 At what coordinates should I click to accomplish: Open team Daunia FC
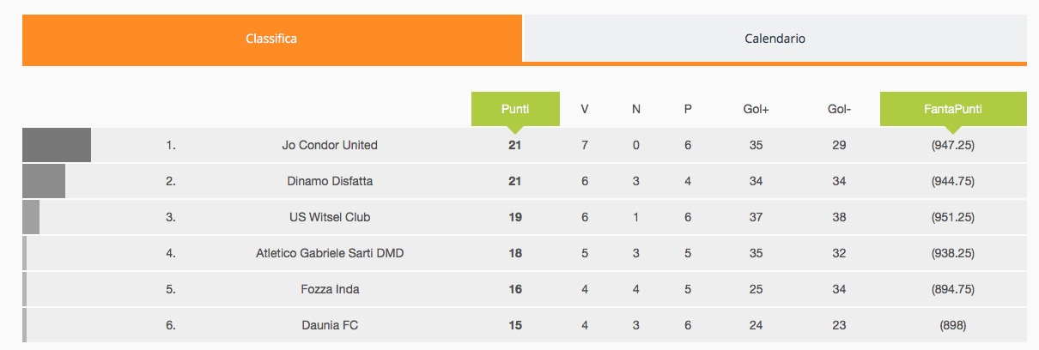pyautogui.click(x=330, y=325)
